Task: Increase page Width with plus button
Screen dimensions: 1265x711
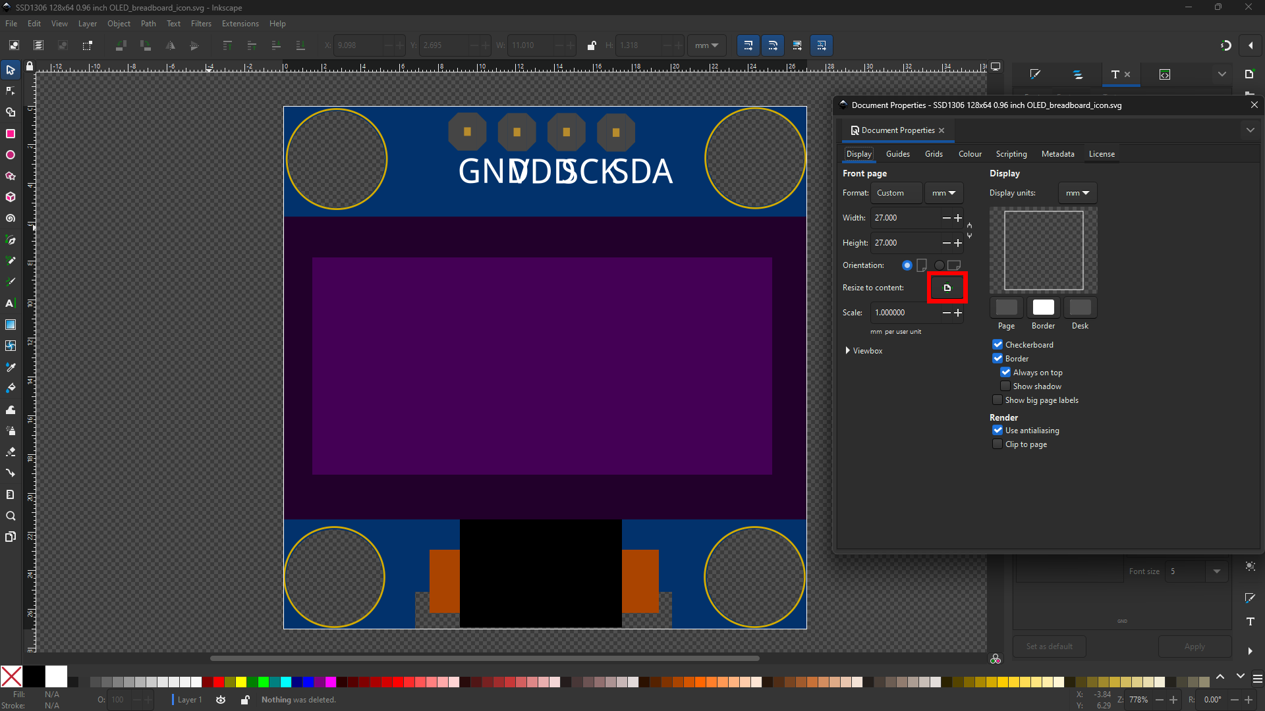Action: click(x=958, y=218)
